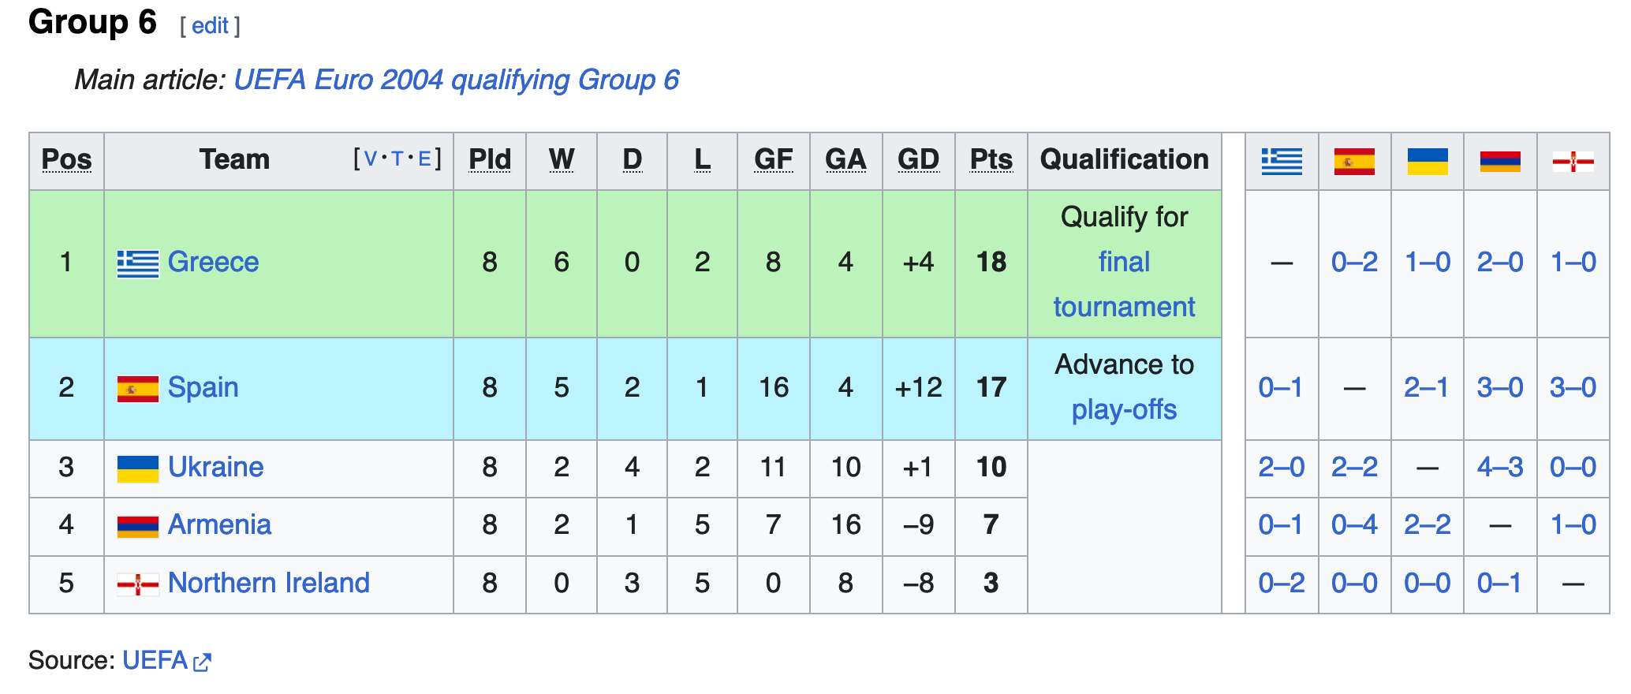The height and width of the screenshot is (694, 1631).
Task: Open the edit link for Group 6
Action: coord(210,26)
